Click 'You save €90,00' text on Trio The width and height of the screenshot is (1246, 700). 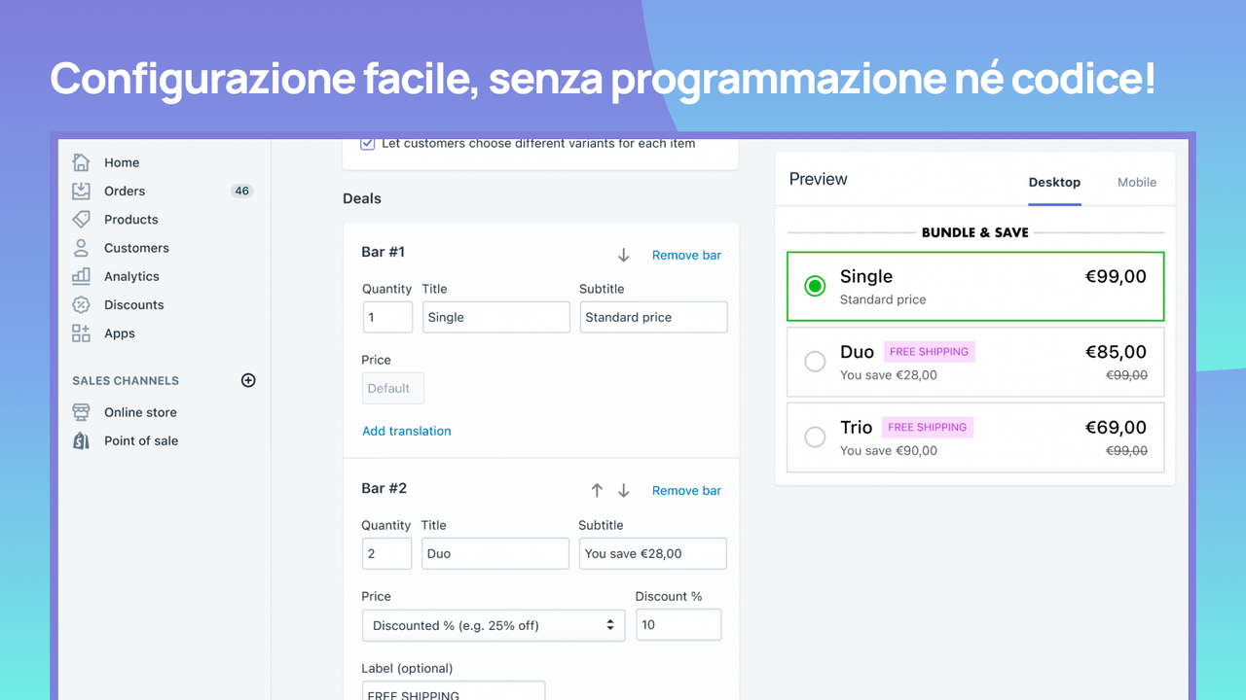(x=889, y=450)
